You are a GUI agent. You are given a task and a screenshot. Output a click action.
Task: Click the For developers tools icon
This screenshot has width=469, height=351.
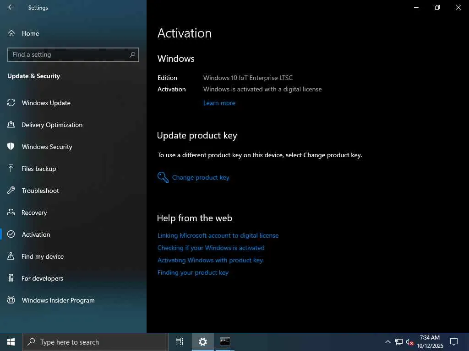pos(11,278)
